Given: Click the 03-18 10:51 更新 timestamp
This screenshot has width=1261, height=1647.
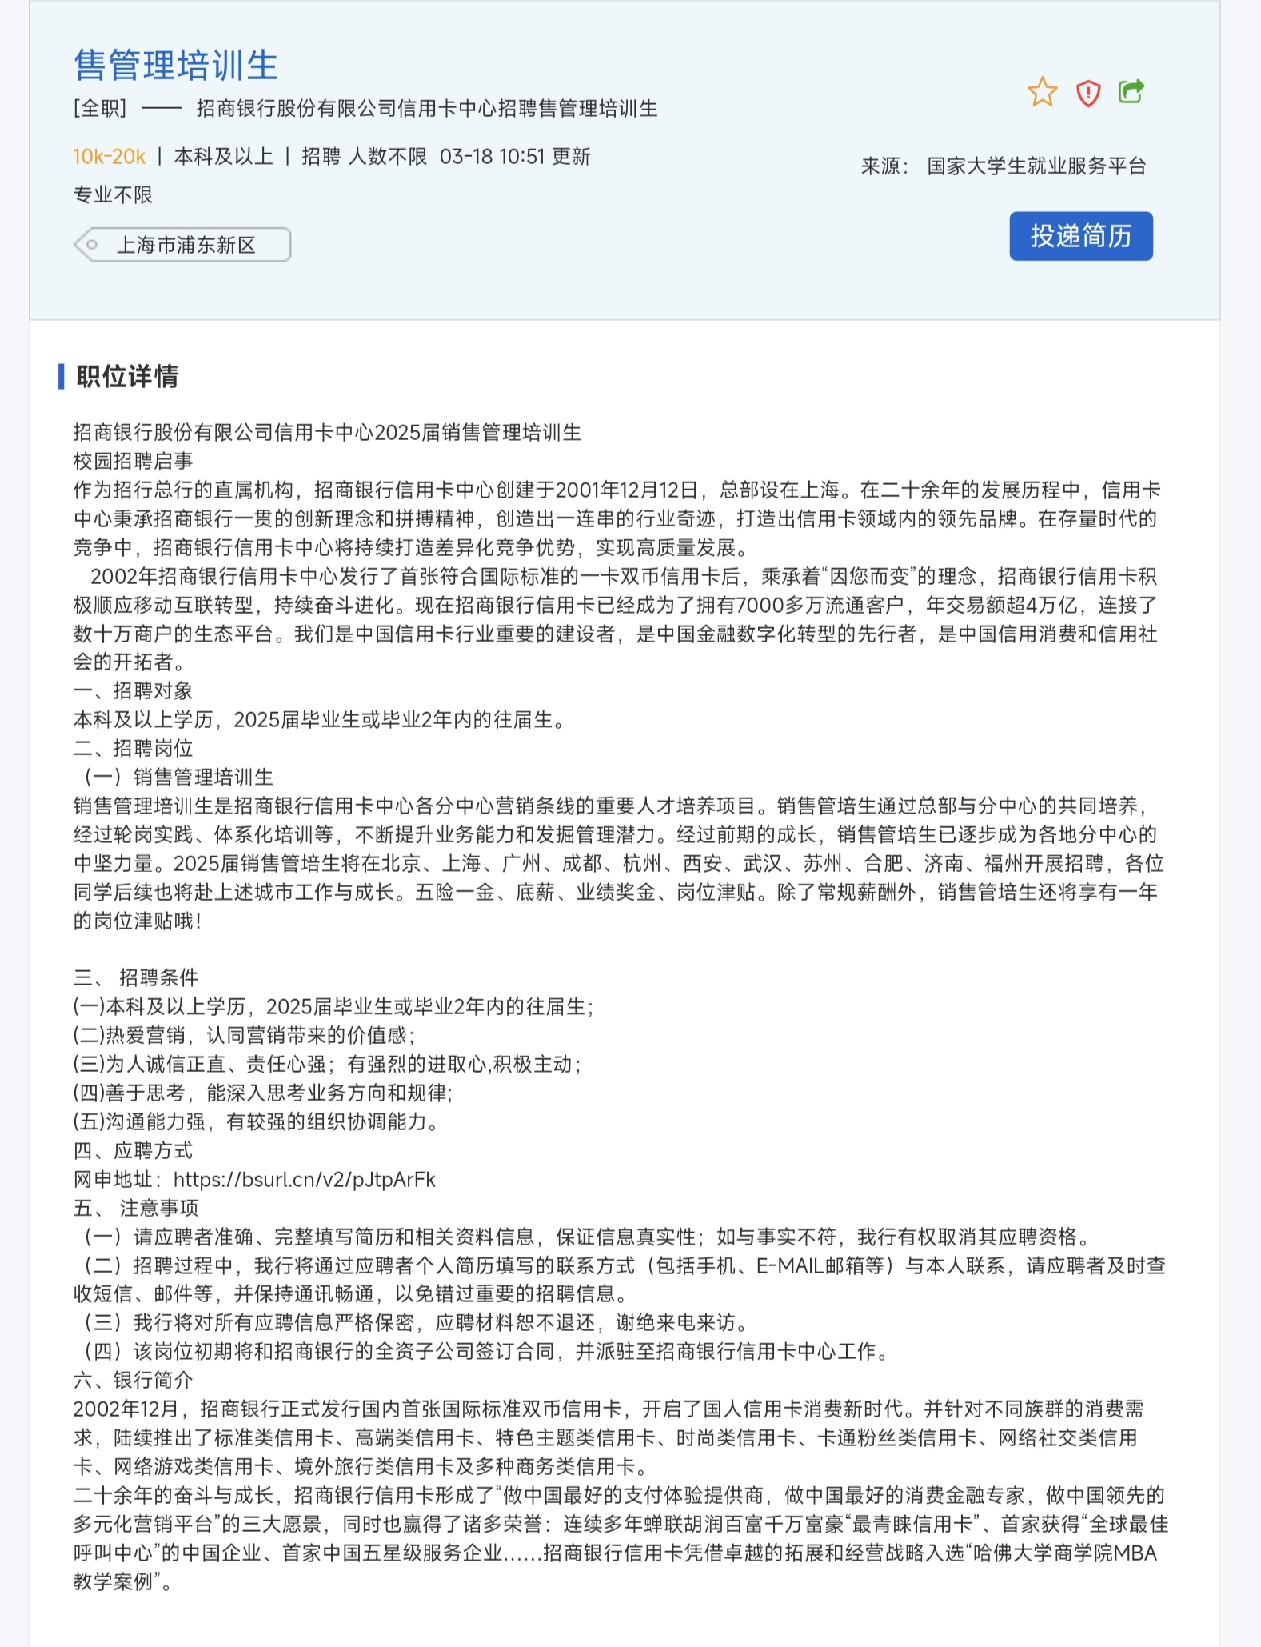Looking at the screenshot, I should coord(515,157).
